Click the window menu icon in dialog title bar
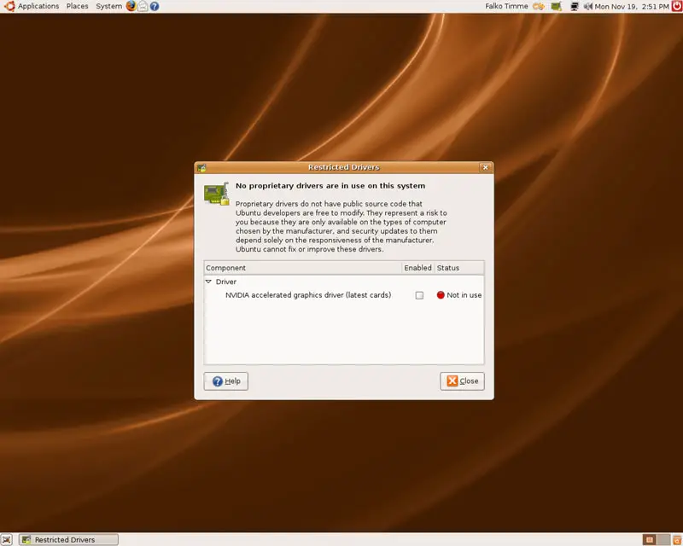 point(201,167)
